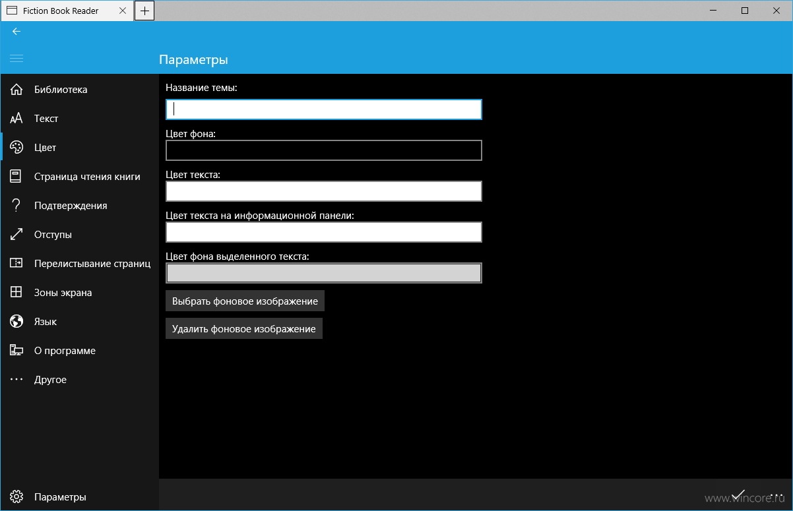Click Выбрать фоновое изображение button
Viewport: 793px width, 511px height.
(245, 301)
